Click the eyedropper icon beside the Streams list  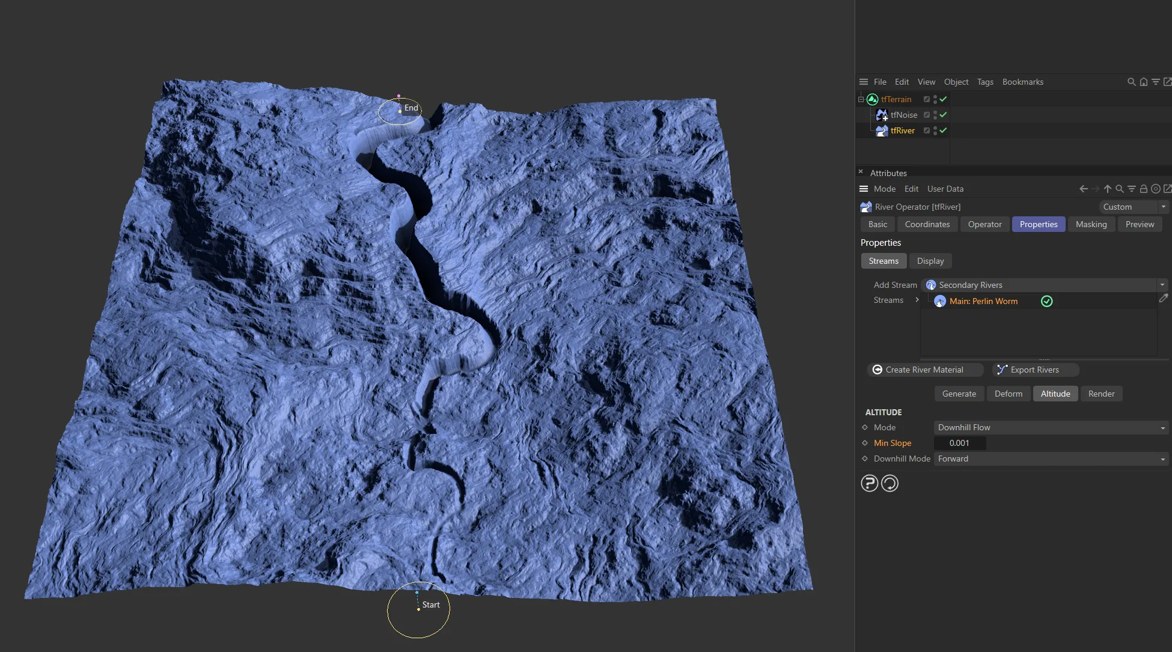[1164, 299]
